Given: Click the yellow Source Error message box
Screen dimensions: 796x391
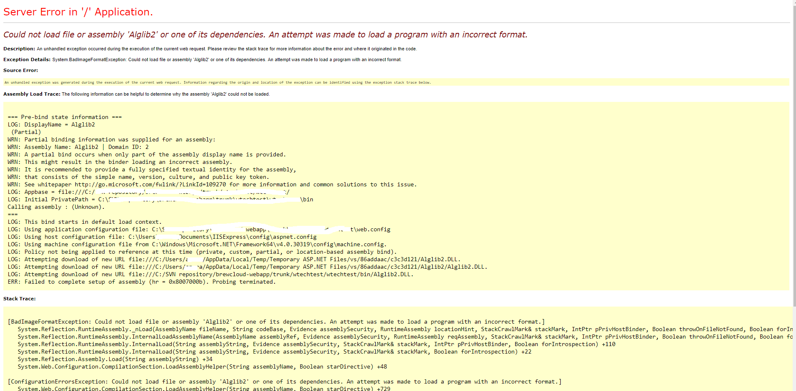Looking at the screenshot, I should 396,82.
